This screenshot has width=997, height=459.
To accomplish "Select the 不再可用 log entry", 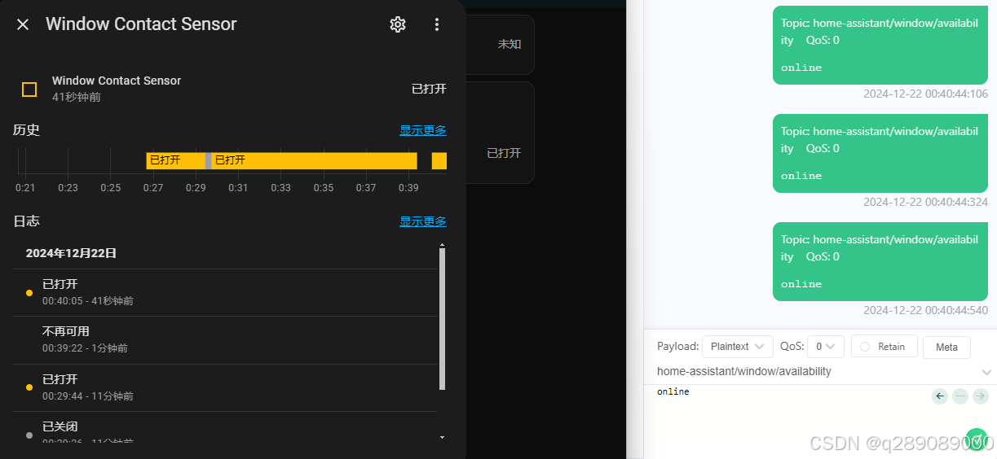I will click(225, 339).
